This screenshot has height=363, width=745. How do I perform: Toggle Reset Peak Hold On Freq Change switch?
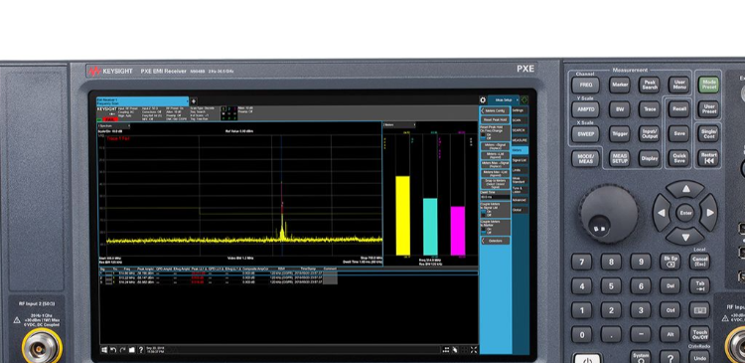484,136
